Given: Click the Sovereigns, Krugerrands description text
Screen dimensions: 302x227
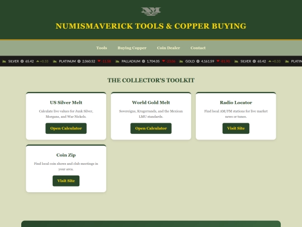Looking at the screenshot, I should pyautogui.click(x=151, y=114).
